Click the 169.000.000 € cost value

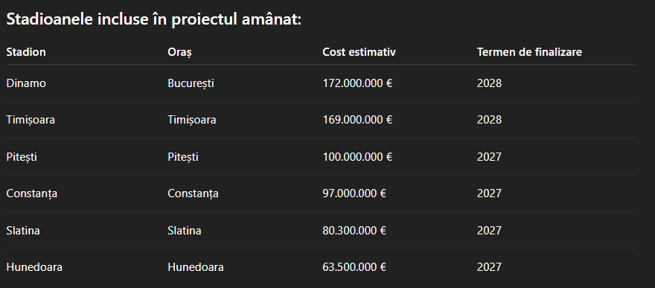pos(357,120)
